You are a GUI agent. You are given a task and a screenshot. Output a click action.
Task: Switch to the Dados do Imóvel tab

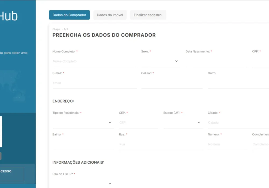(x=110, y=15)
